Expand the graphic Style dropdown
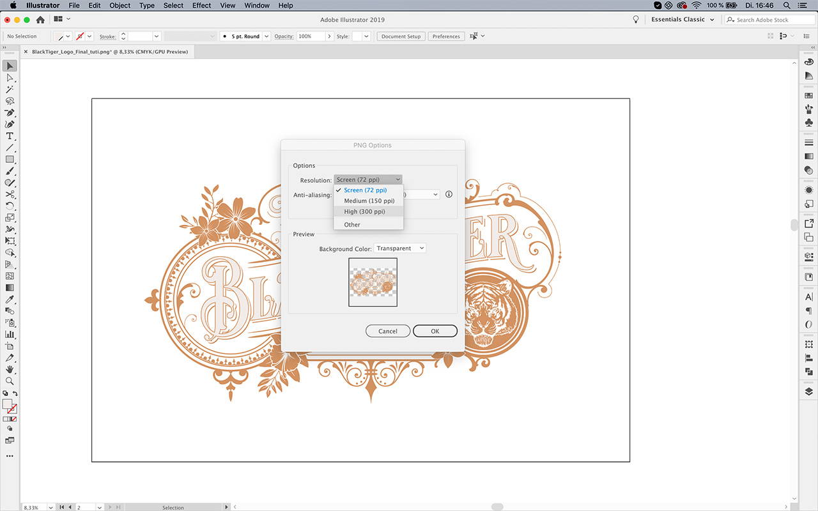 pyautogui.click(x=366, y=36)
